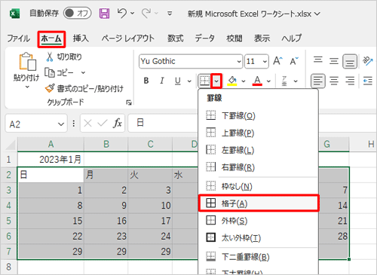
Task: Apply yellow fill color bucket
Action: (x=232, y=81)
